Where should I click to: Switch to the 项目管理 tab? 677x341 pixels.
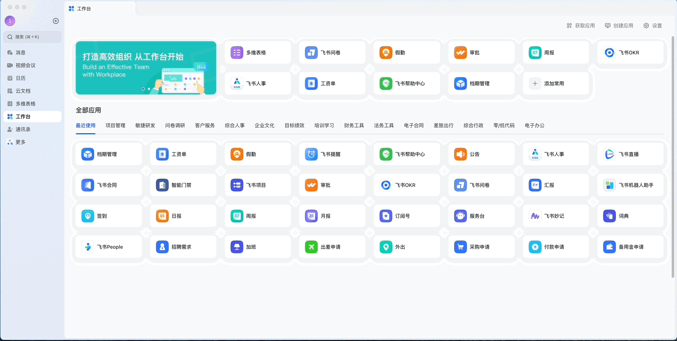pyautogui.click(x=115, y=125)
